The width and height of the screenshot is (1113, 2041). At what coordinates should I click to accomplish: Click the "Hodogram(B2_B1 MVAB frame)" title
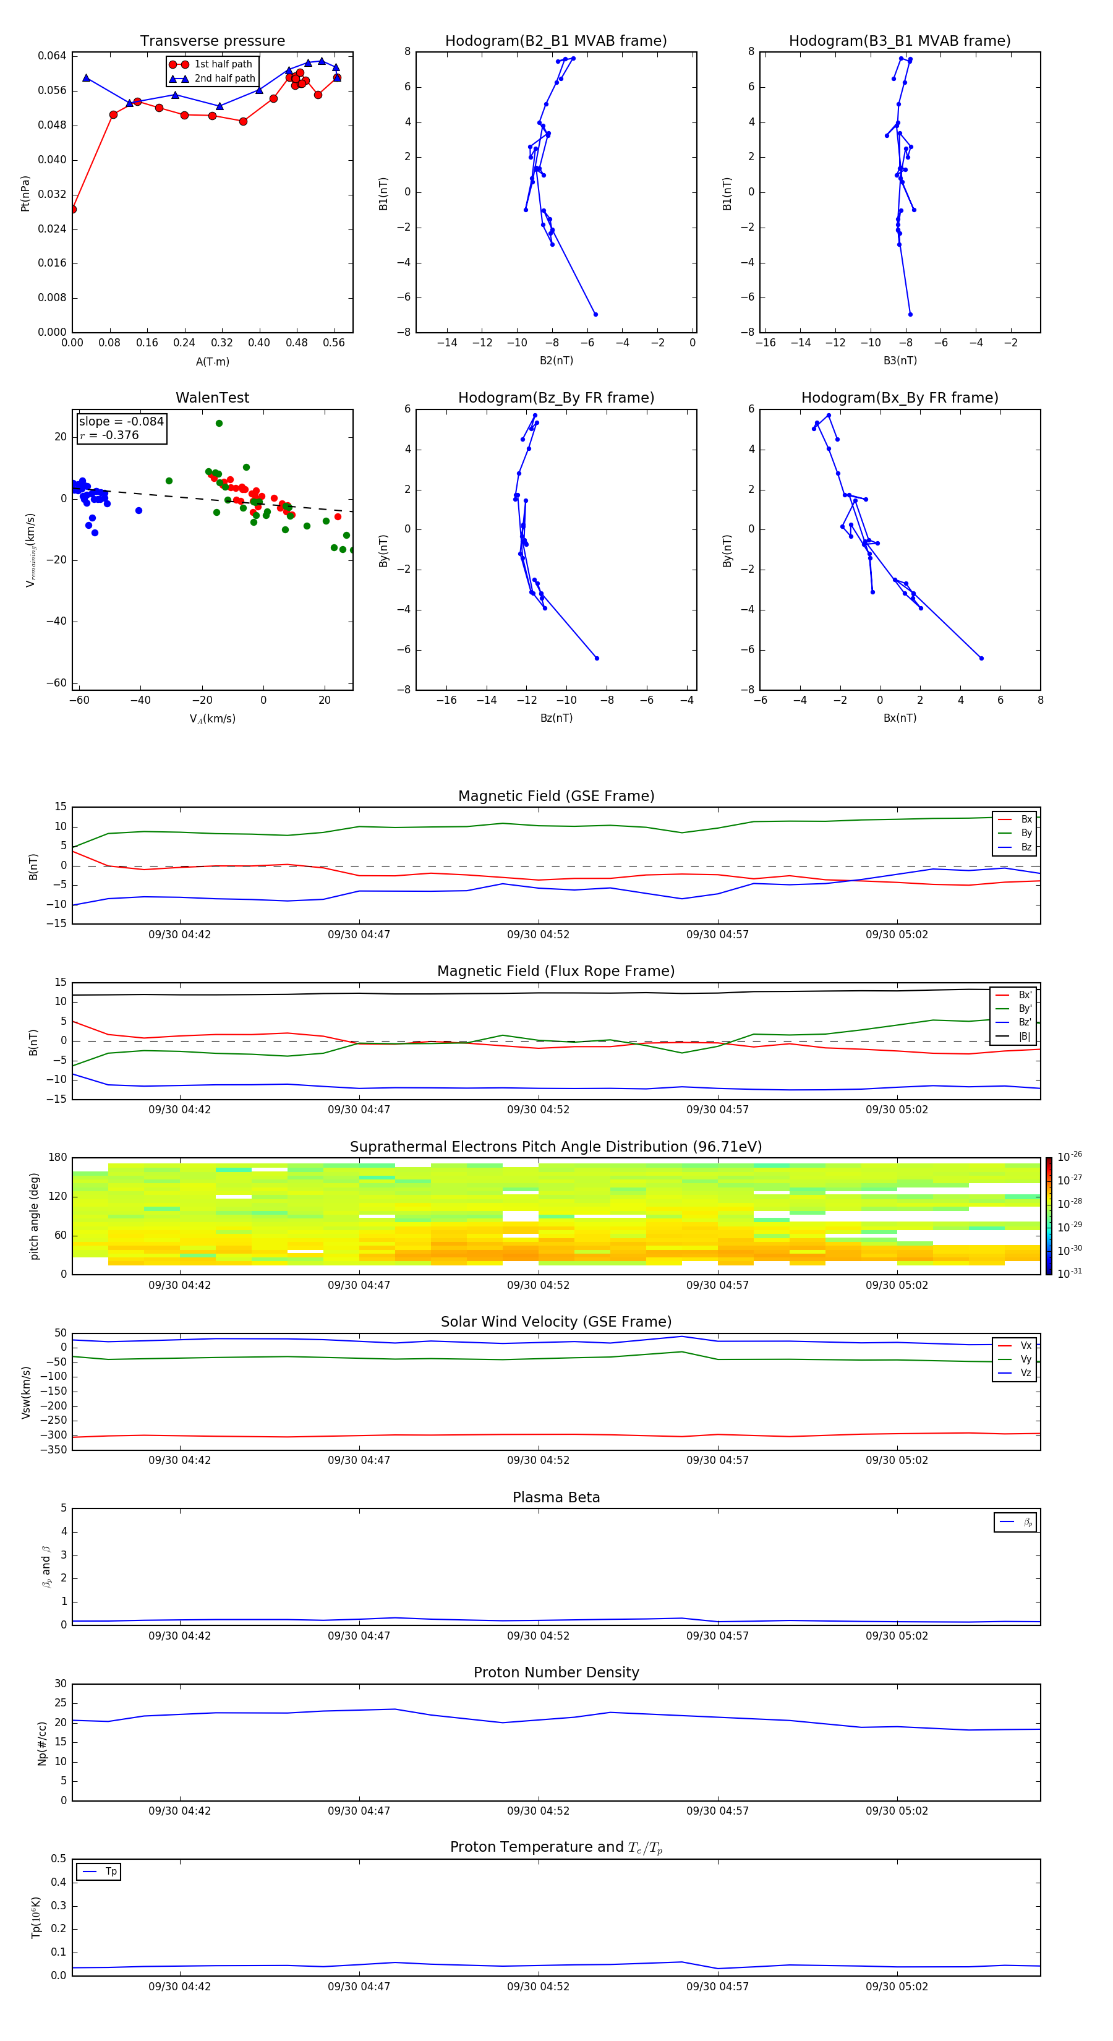tap(556, 41)
